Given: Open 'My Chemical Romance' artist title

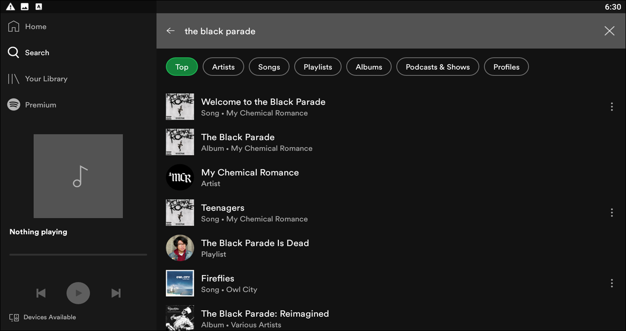Looking at the screenshot, I should [250, 173].
